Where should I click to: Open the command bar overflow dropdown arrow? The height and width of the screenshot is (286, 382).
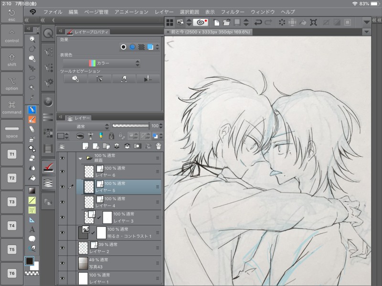tap(366, 22)
